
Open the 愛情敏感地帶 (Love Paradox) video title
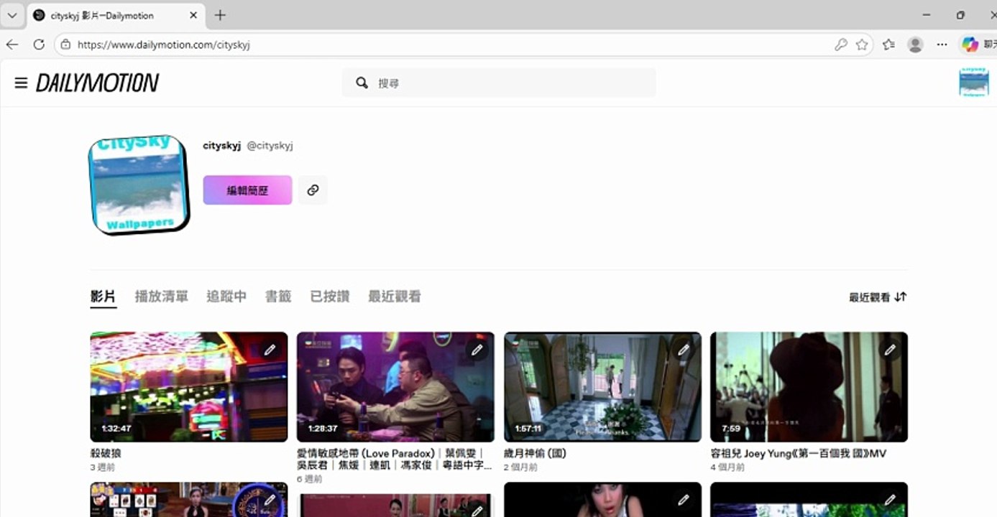click(395, 460)
